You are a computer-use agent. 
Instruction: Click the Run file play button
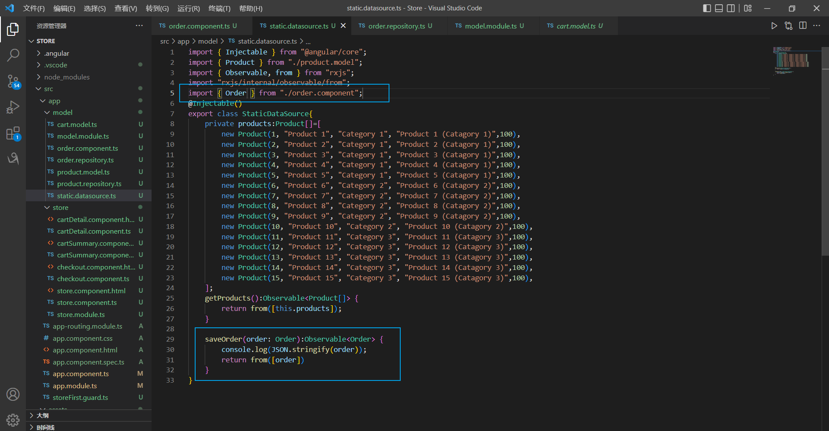click(x=774, y=26)
